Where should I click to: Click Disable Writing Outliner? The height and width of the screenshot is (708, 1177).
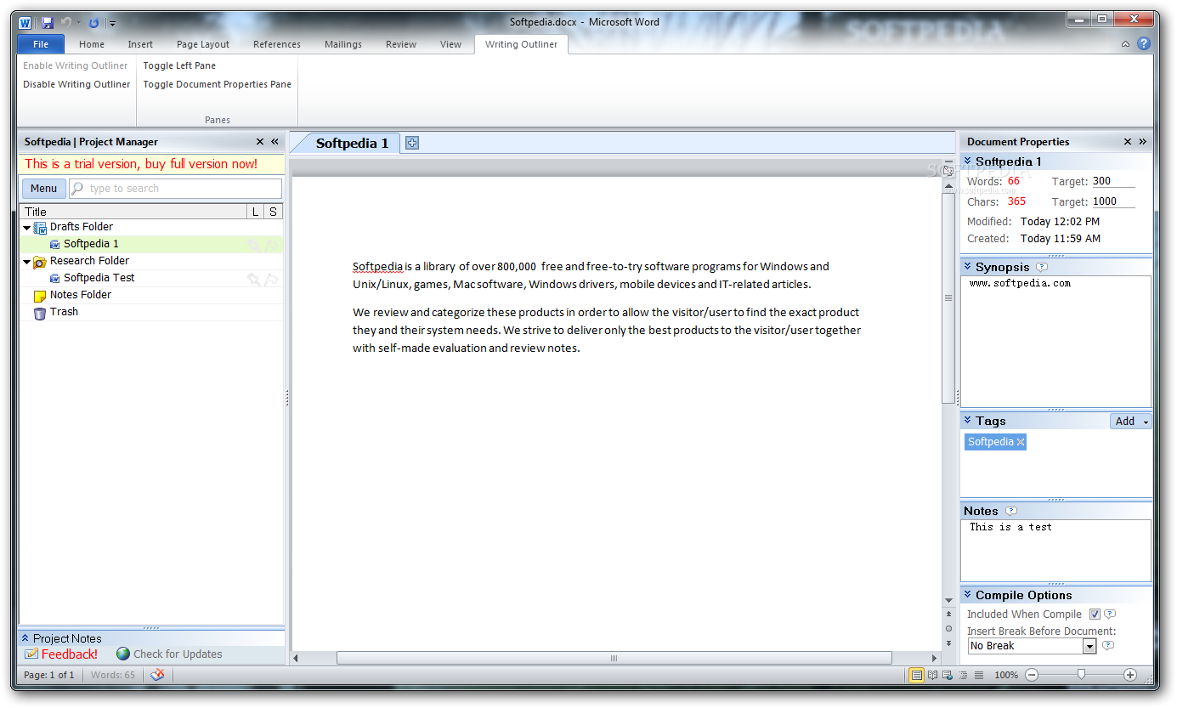tap(76, 84)
